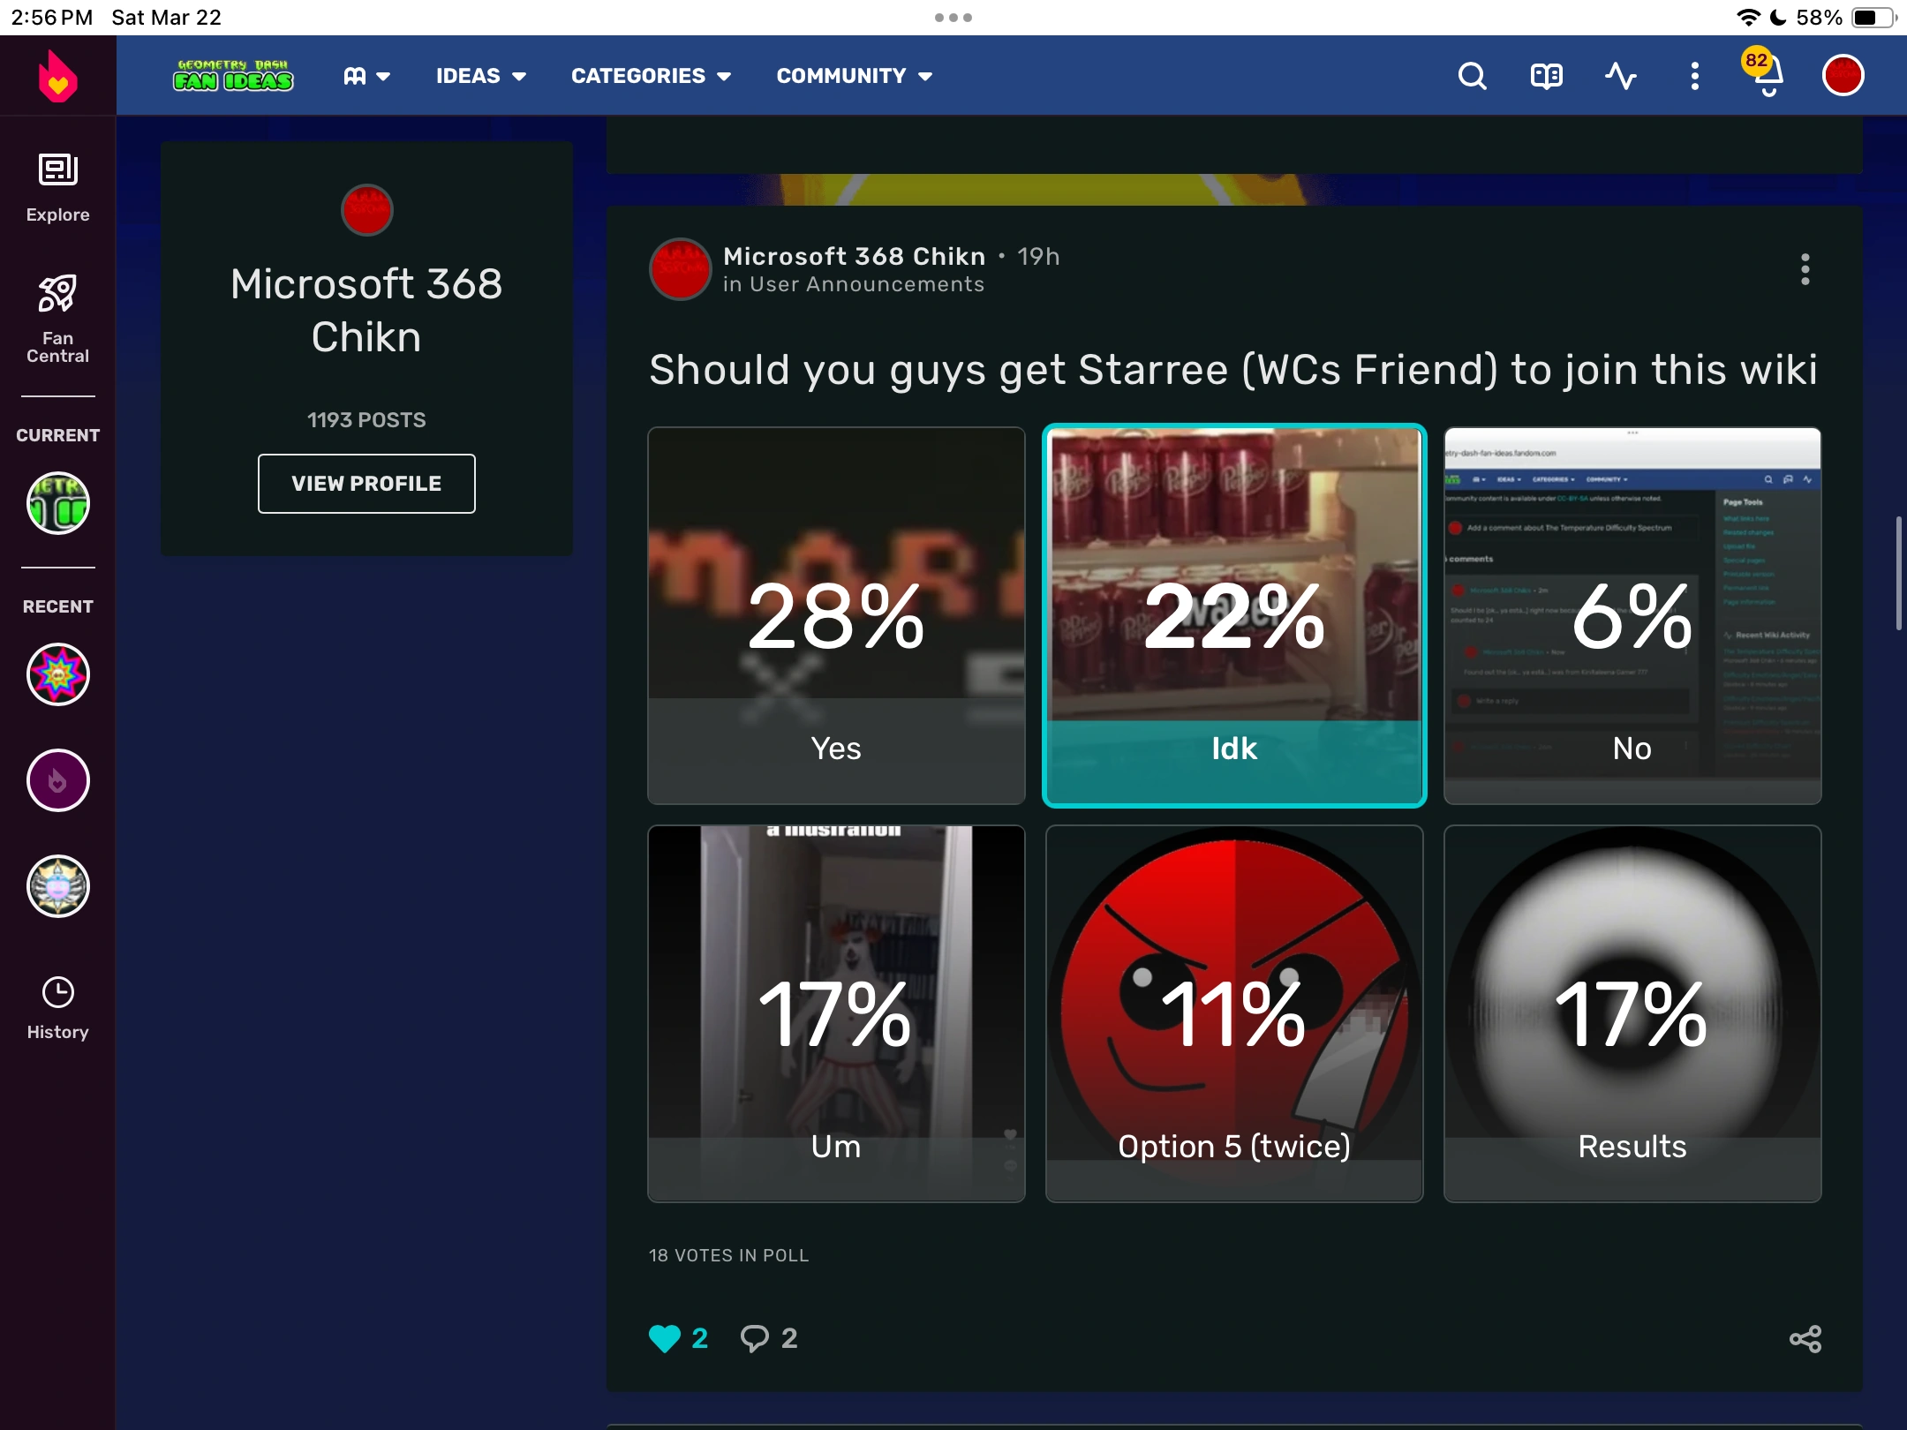Open the post's three-dot options menu
The image size is (1907, 1430).
tap(1805, 269)
